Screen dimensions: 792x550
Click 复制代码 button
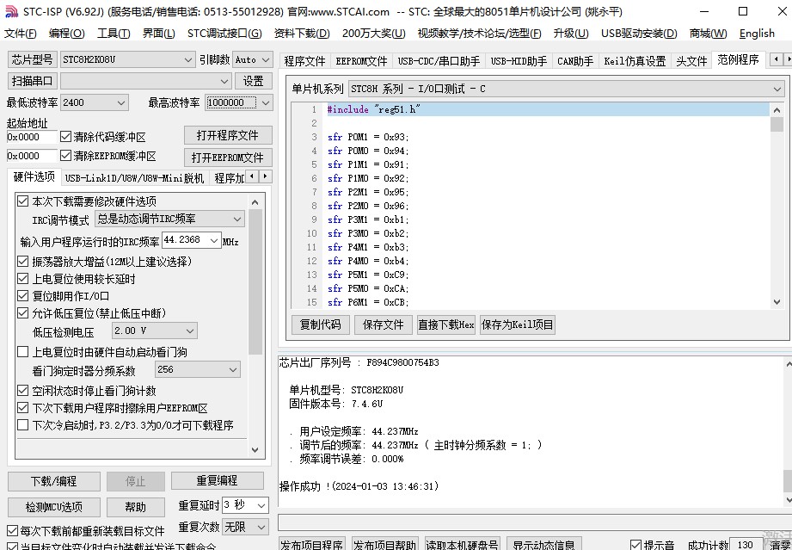click(x=320, y=324)
